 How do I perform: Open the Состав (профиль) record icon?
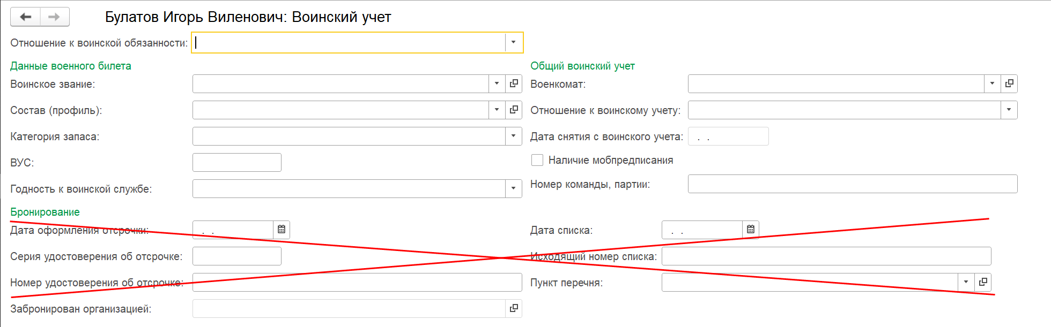pos(514,110)
